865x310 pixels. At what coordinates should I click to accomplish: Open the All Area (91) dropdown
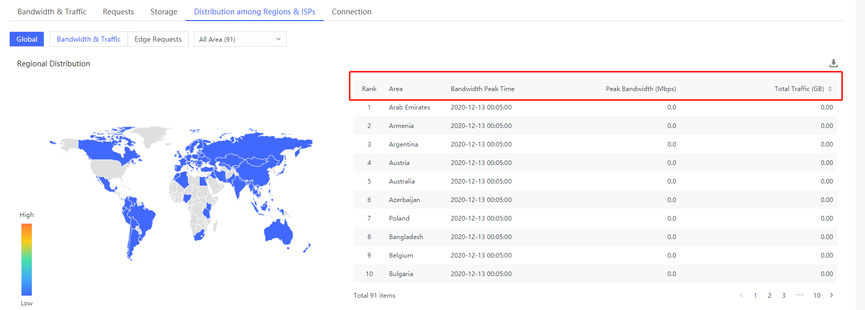(x=240, y=39)
